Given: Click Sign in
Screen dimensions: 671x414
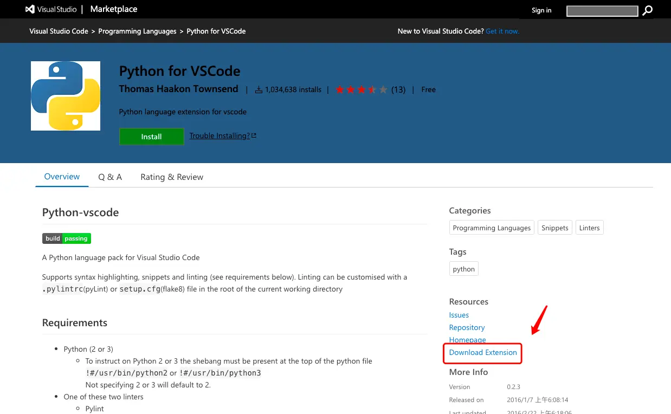Looking at the screenshot, I should (541, 10).
